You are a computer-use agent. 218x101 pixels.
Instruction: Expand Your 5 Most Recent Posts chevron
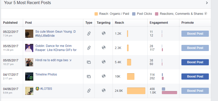click(x=207, y=3)
